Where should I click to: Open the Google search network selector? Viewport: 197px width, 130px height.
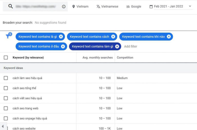coord(134,6)
